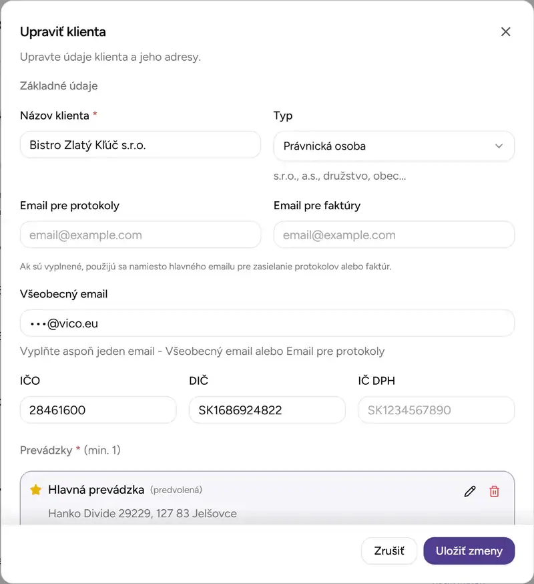Click the Email pre protokoly input
534x584 pixels.
point(140,235)
